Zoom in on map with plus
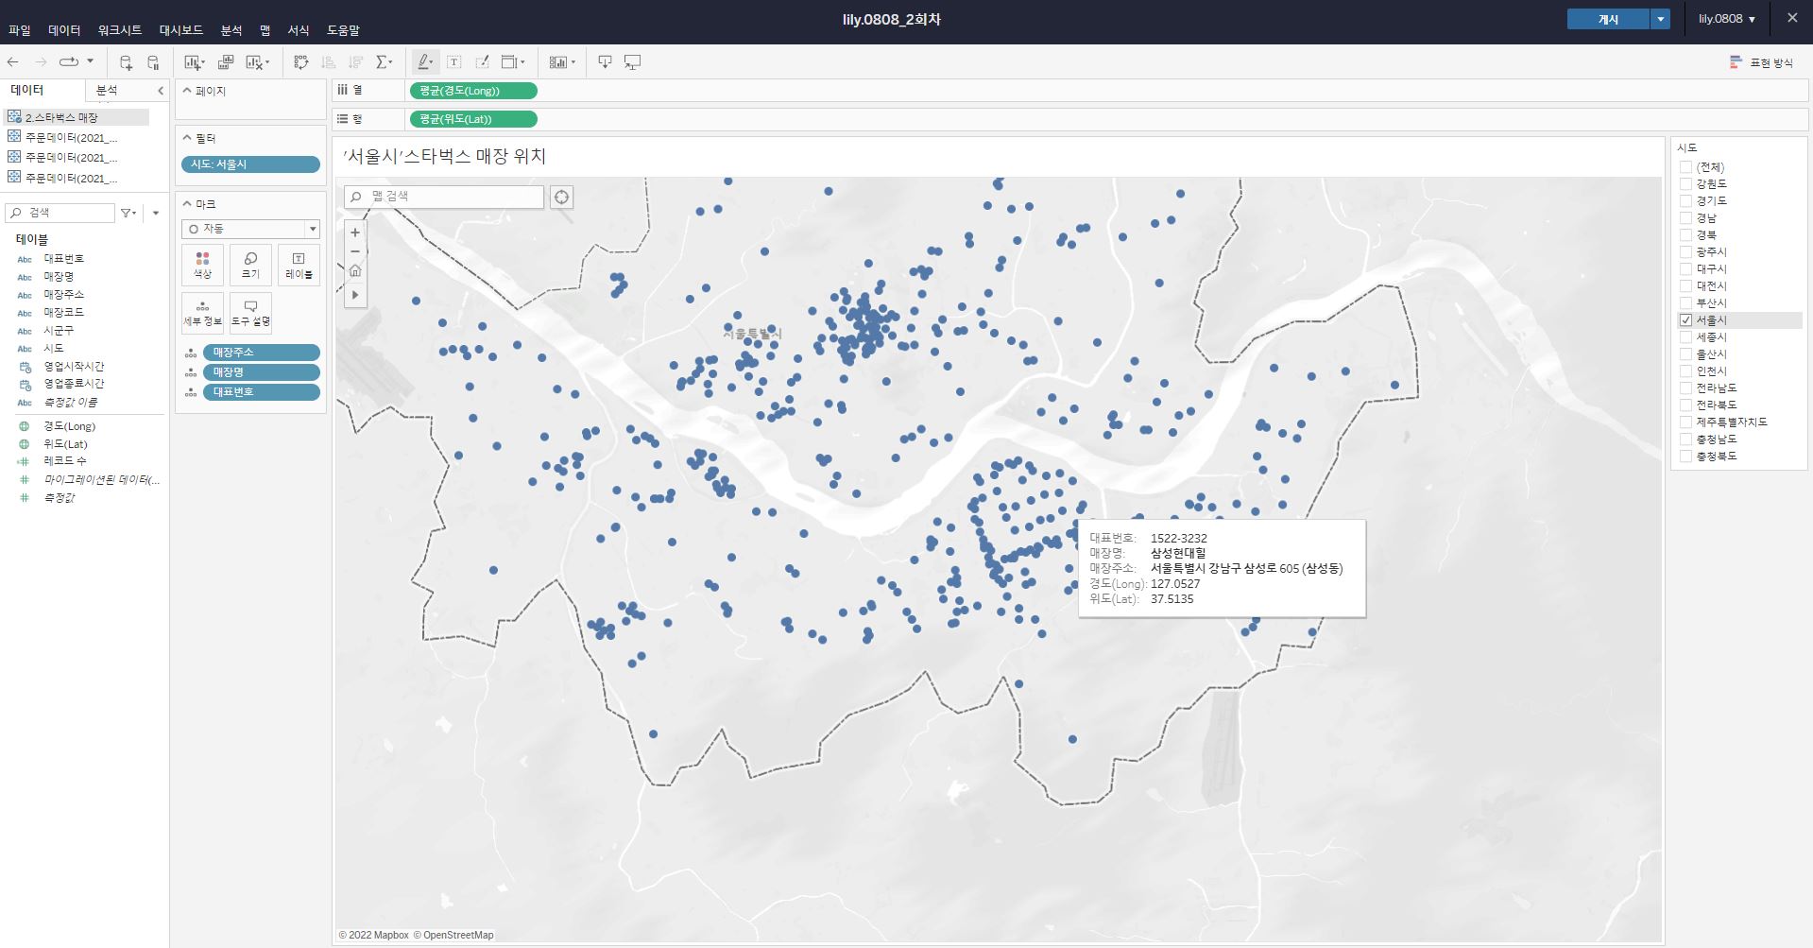This screenshot has width=1813, height=948. tap(355, 233)
